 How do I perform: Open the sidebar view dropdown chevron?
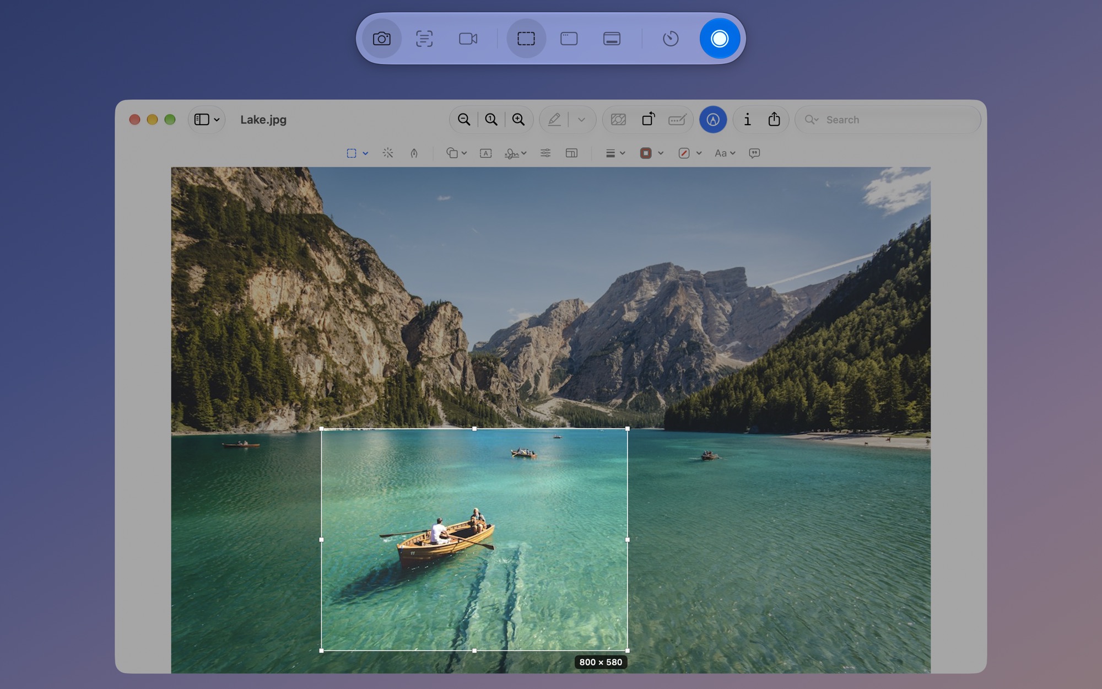217,120
